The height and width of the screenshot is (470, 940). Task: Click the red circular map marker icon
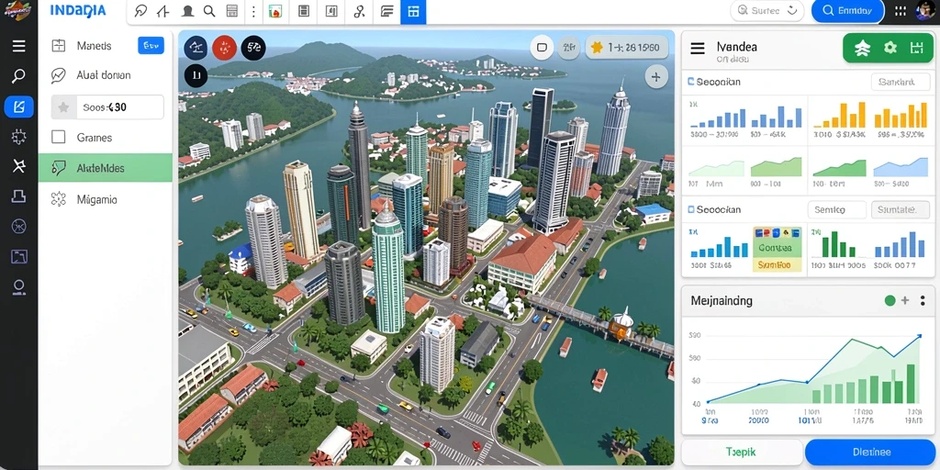click(x=225, y=48)
